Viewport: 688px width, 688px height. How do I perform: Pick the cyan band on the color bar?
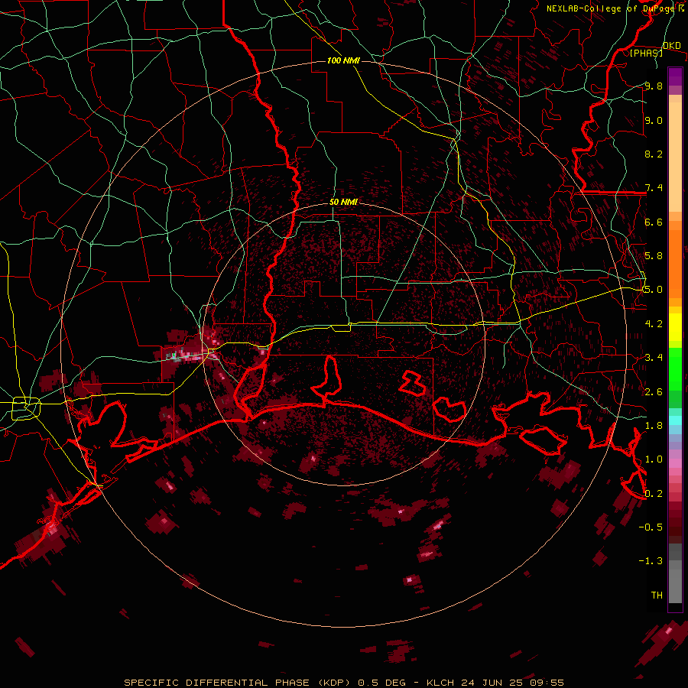pyautogui.click(x=675, y=420)
